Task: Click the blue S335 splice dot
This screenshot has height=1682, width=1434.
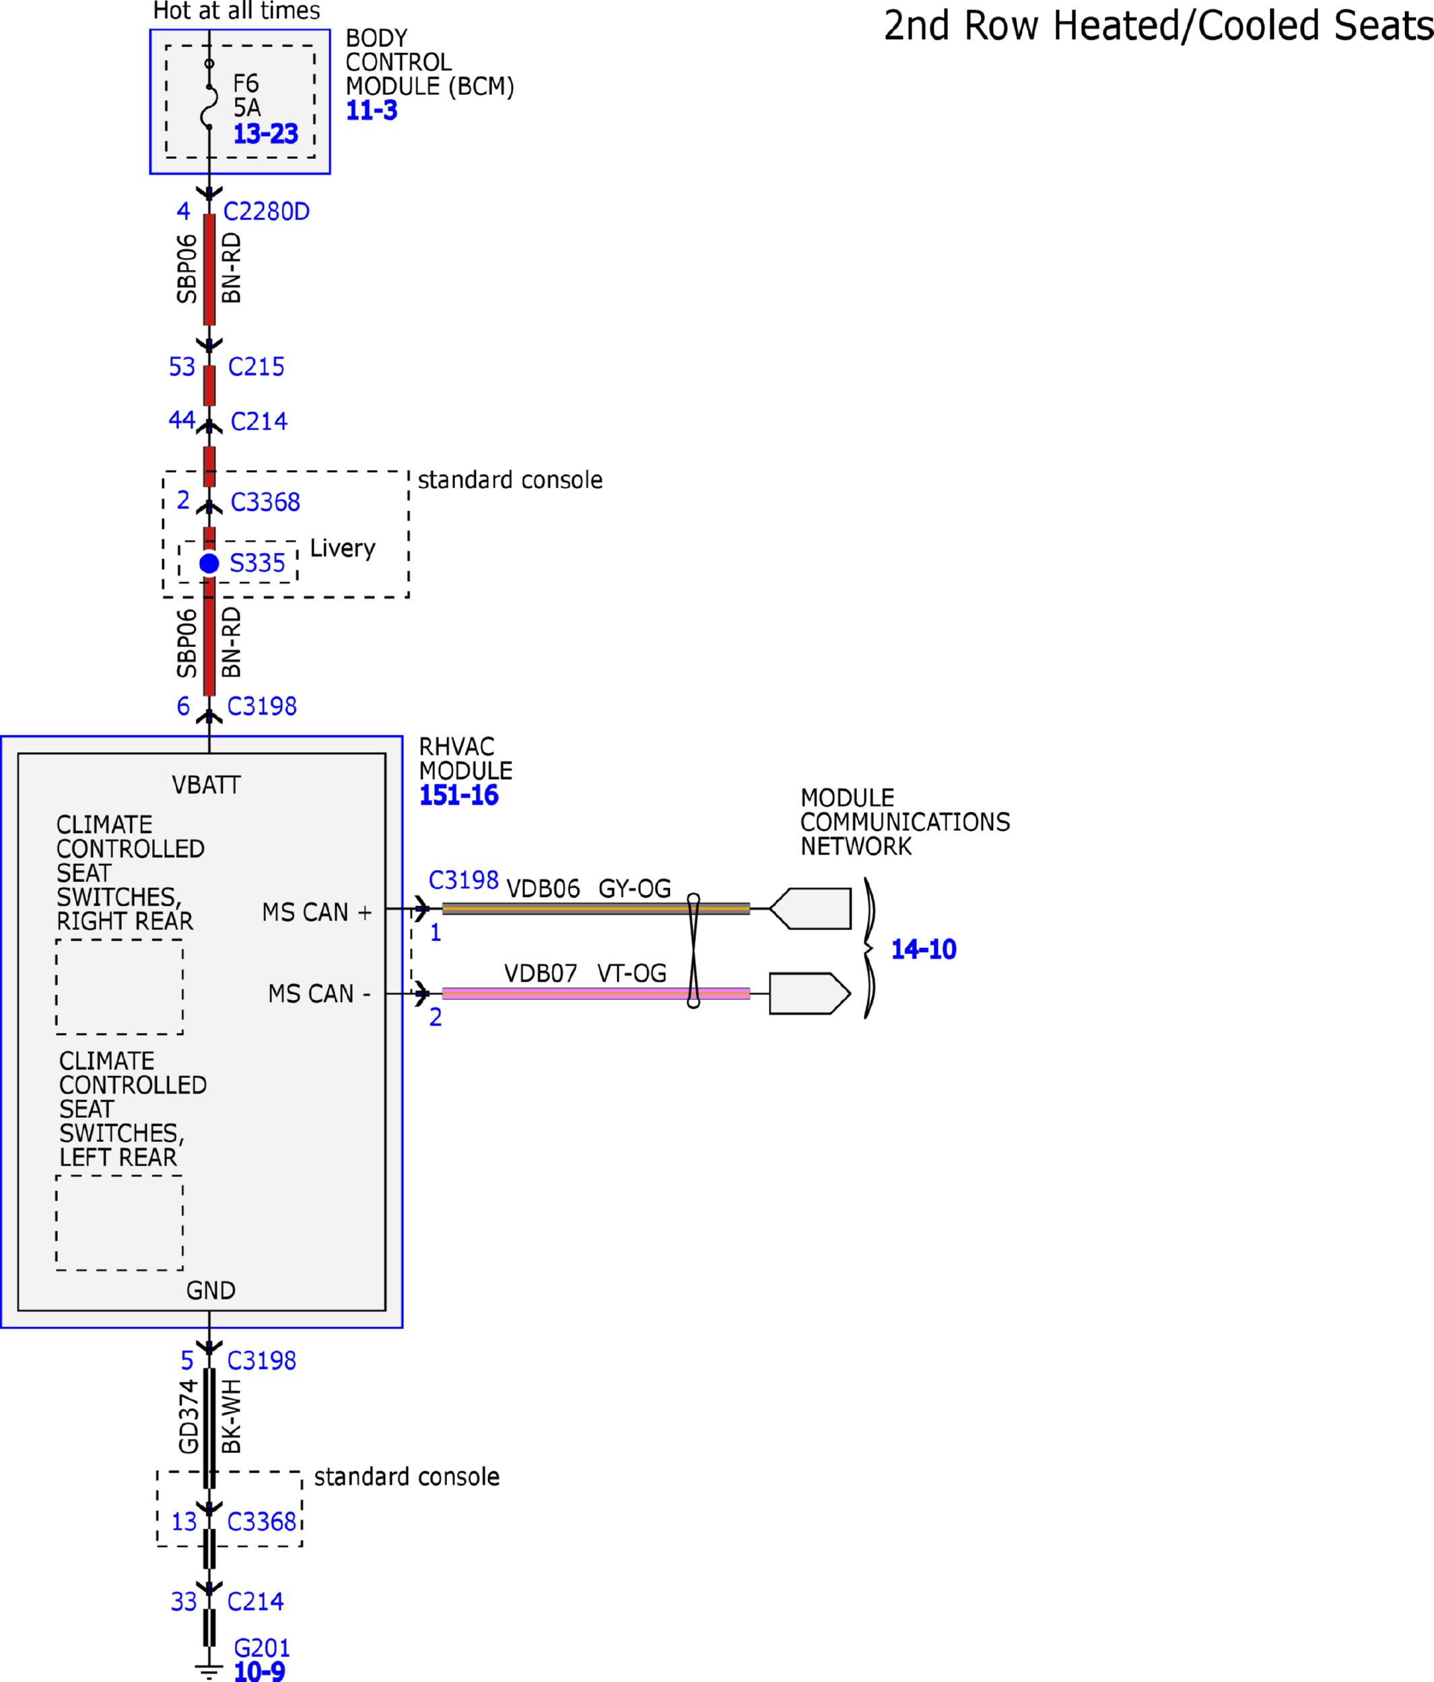Action: (209, 564)
